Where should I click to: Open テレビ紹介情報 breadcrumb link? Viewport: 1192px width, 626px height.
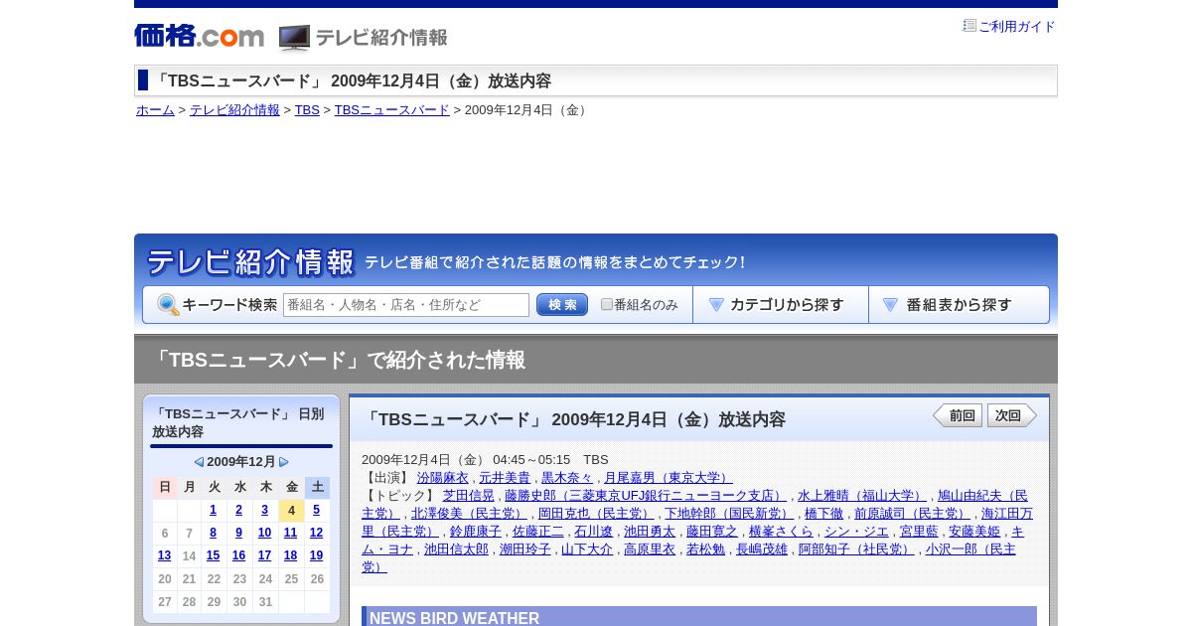pos(234,110)
